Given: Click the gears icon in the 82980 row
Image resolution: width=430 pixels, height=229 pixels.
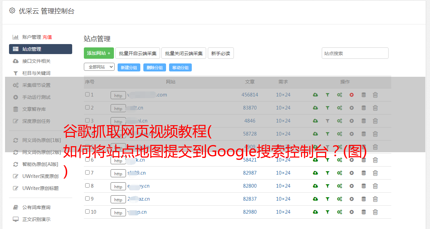Looking at the screenshot, I should pyautogui.click(x=339, y=212).
